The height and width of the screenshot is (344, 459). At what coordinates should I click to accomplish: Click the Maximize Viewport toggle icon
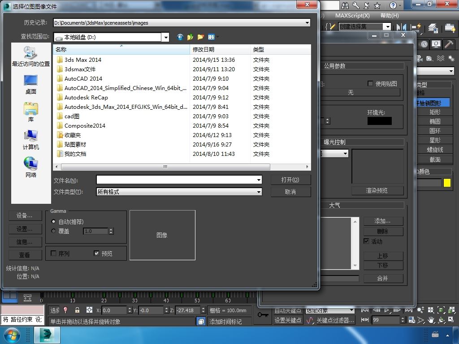(451, 320)
